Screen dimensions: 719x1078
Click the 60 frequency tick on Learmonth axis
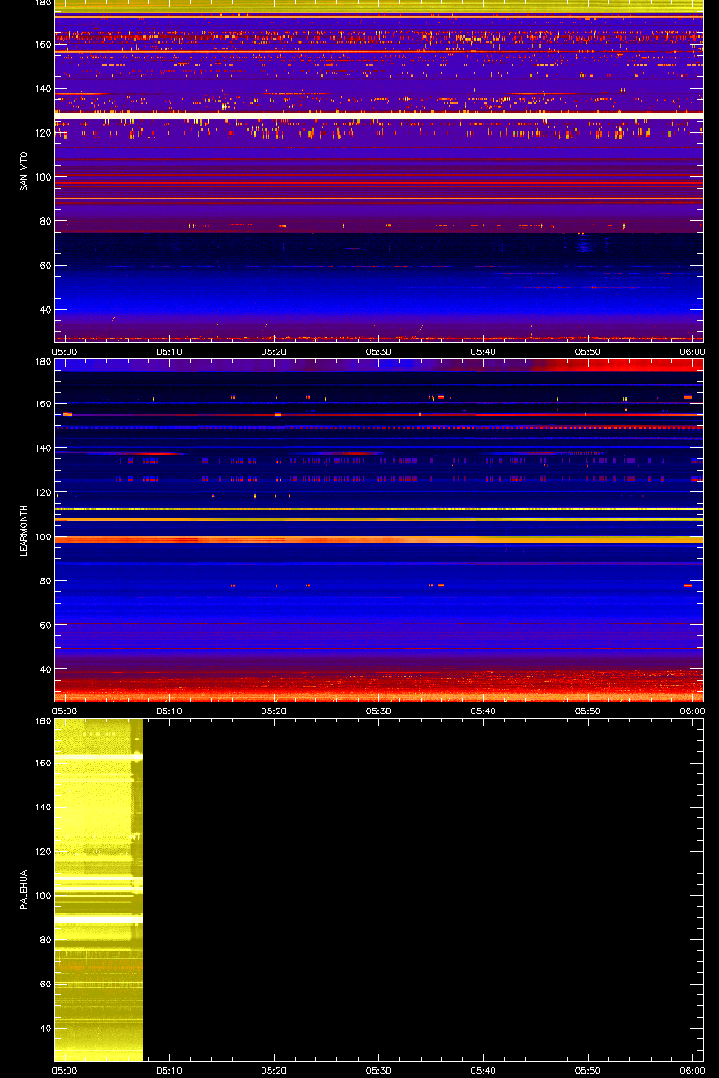click(46, 625)
